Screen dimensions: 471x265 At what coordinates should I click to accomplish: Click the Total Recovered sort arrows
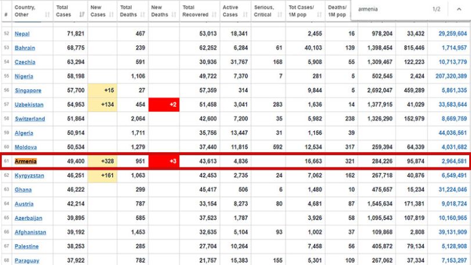coord(214,15)
